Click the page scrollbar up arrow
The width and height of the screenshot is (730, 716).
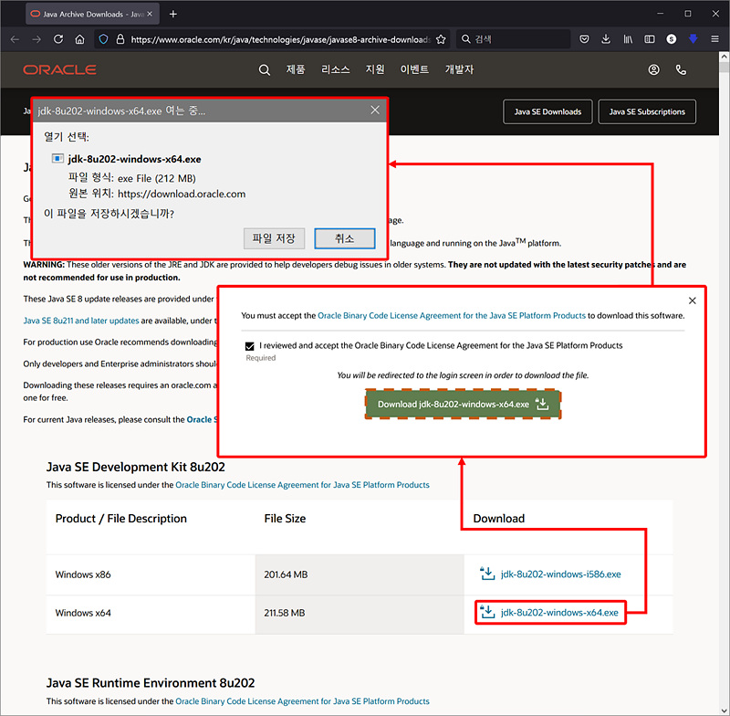click(724, 58)
